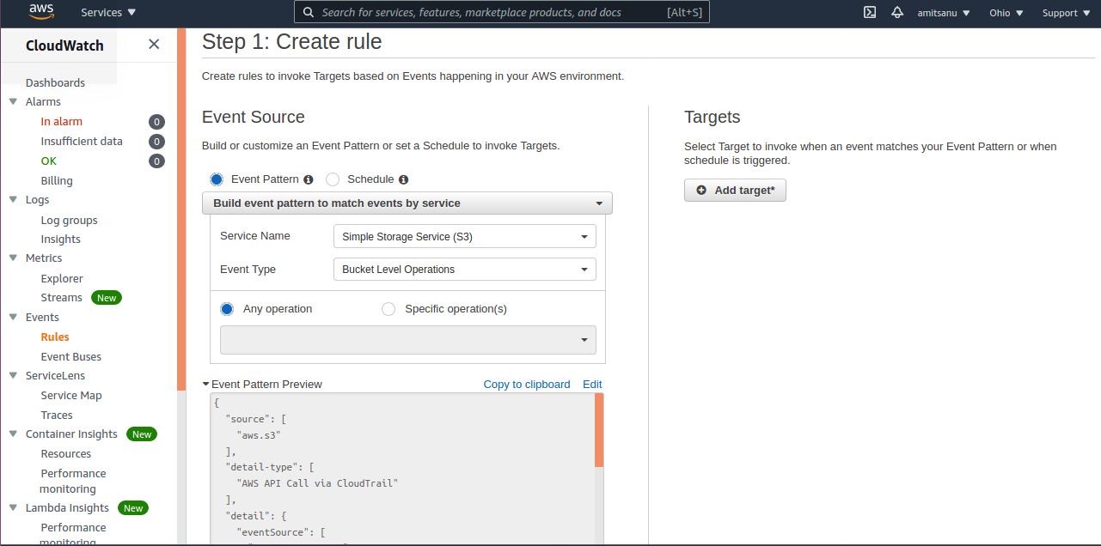Screen dimensions: 1101x546
Task: Open the Event Type dropdown
Action: pyautogui.click(x=464, y=270)
